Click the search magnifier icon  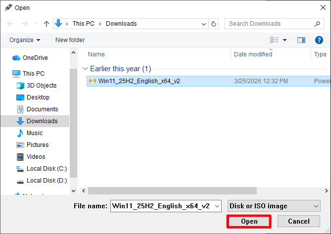(317, 24)
